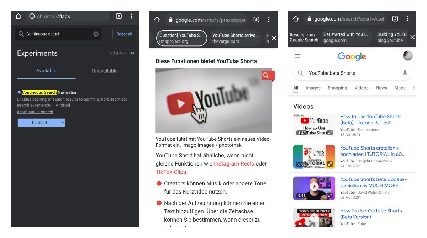Select the All results tab
The image size is (427, 238).
[x=296, y=88]
